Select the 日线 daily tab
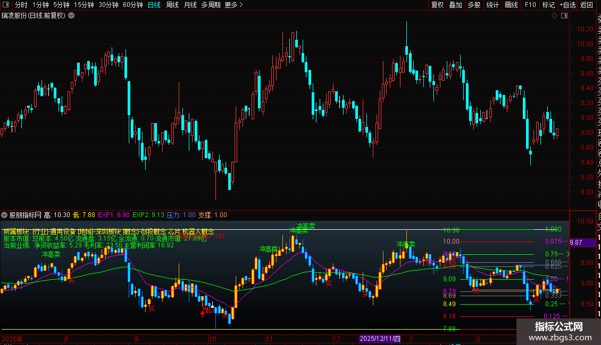This screenshot has height=345, width=601. coord(154,5)
